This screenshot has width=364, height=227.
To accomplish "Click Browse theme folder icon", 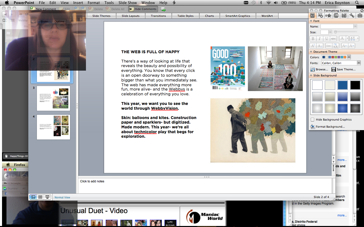I will pos(313,69).
